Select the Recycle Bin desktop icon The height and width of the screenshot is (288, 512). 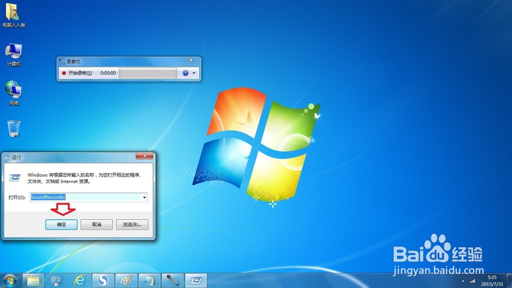(14, 128)
